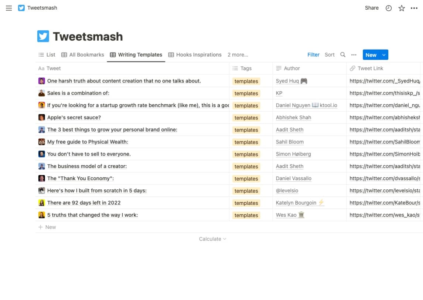Open page options via top-right ellipsis
The height and width of the screenshot is (300, 423).
click(414, 8)
